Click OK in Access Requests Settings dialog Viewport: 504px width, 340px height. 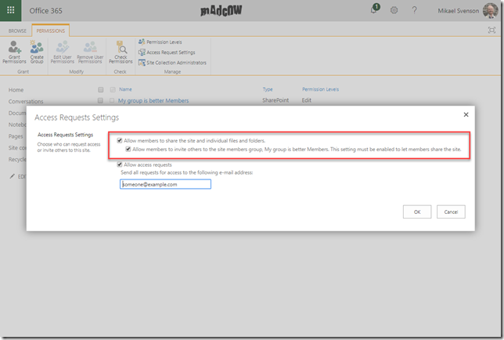pyautogui.click(x=417, y=212)
